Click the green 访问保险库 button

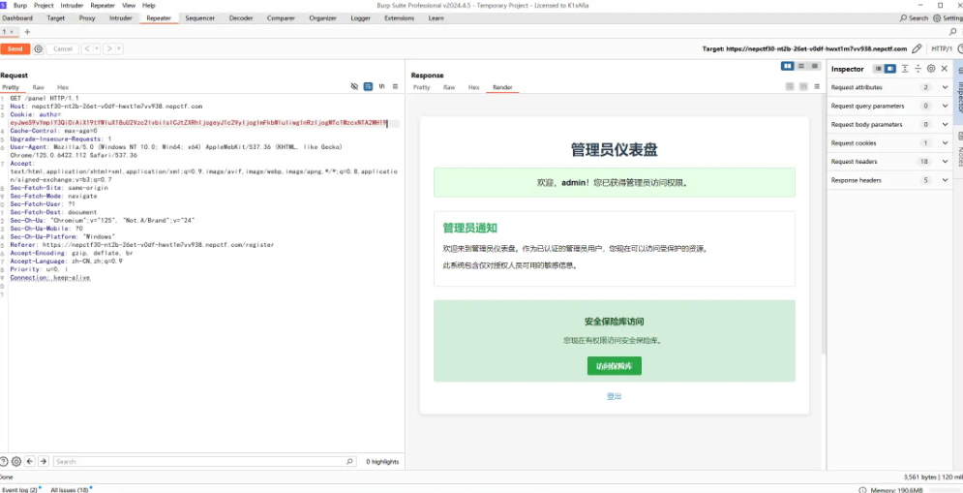point(614,366)
